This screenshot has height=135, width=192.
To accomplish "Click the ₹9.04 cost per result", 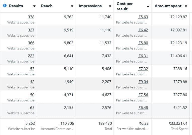I will (143, 82).
